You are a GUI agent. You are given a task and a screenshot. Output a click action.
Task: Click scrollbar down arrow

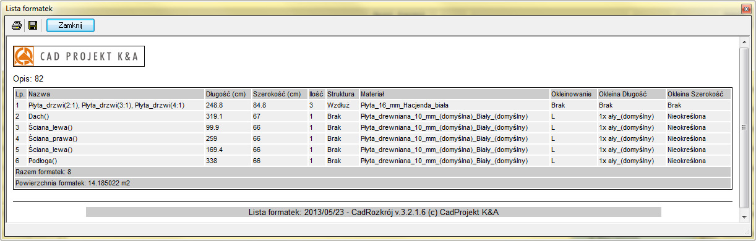click(744, 218)
